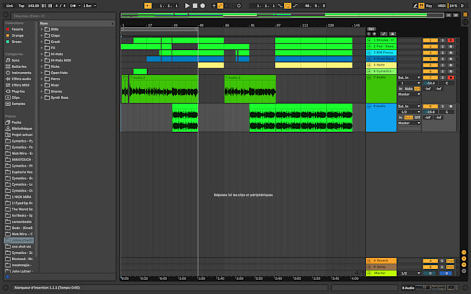This screenshot has width=471, height=294.
Task: Click the Punch-Out switch icon
Action: pos(295,6)
